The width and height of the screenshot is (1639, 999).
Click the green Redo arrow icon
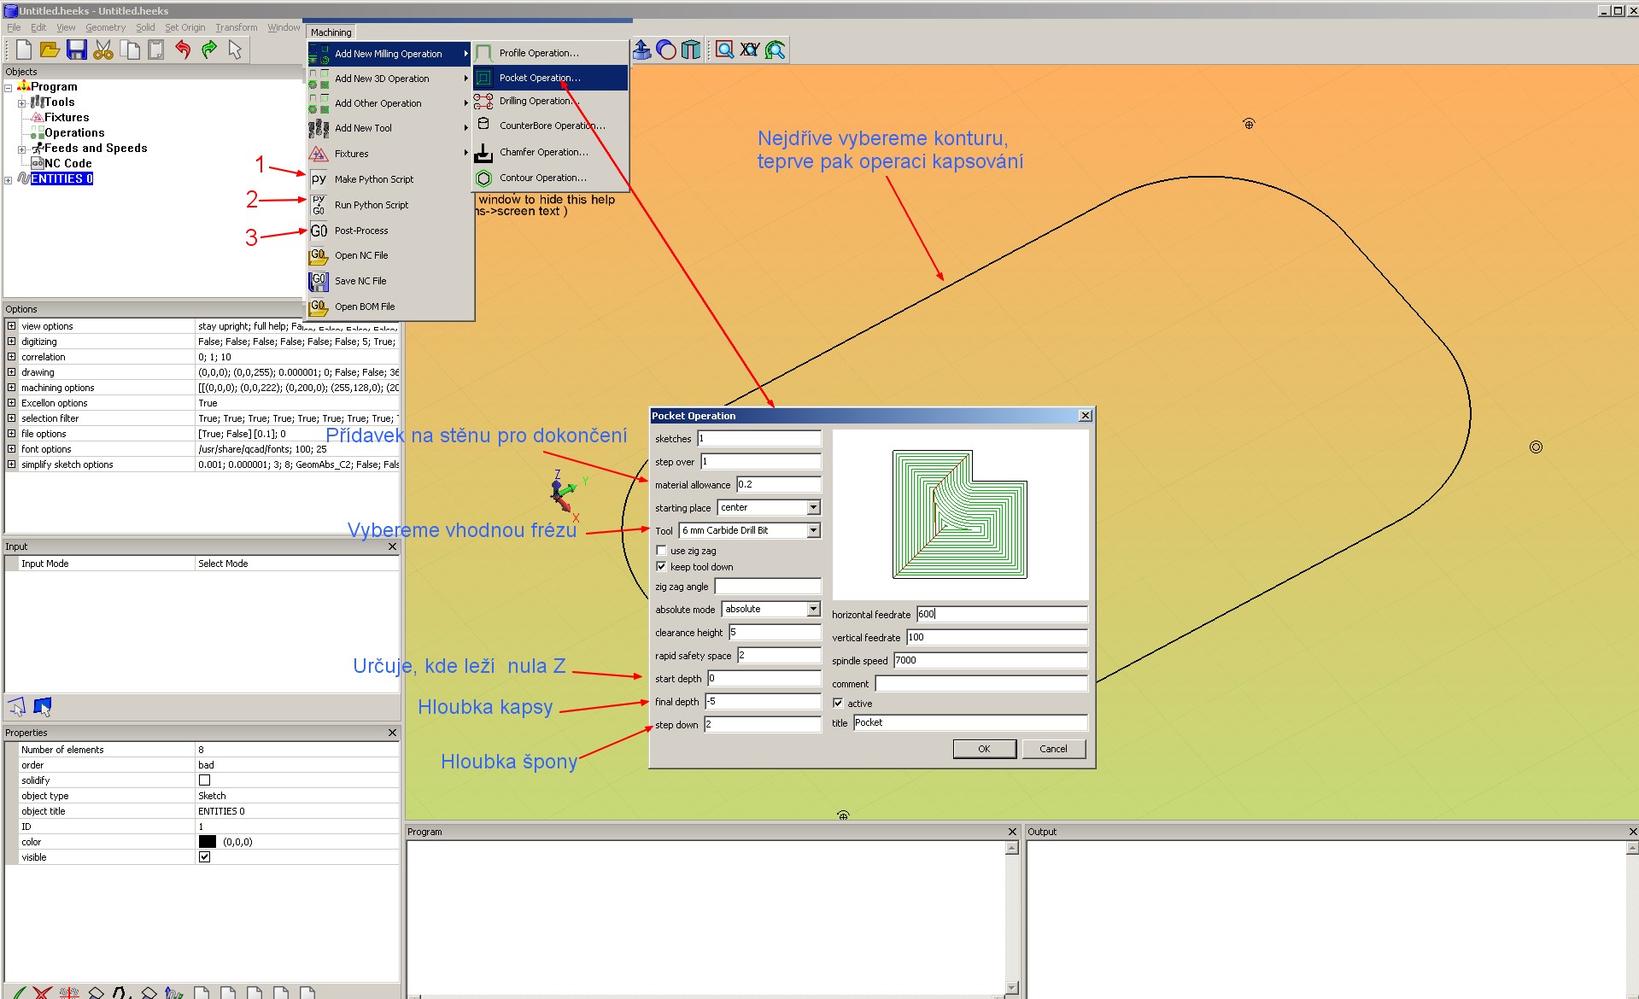click(209, 50)
